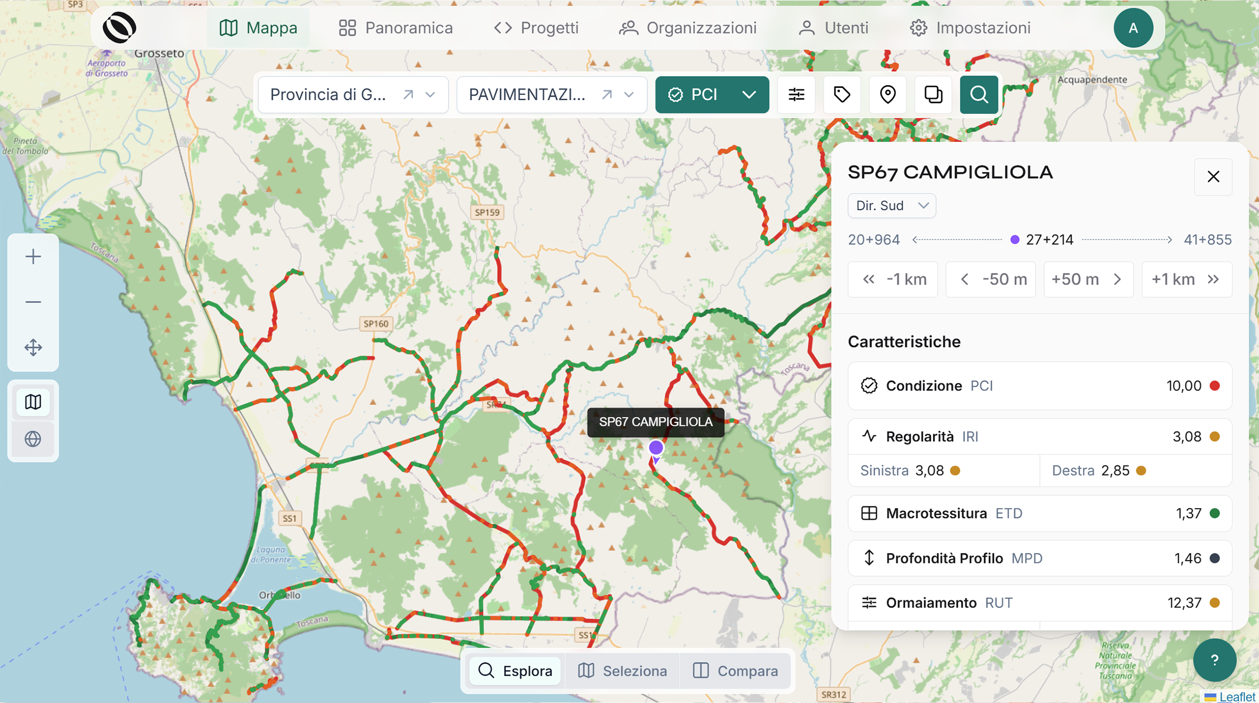Switch to satellite globe basemap
The height and width of the screenshot is (703, 1259).
pos(33,439)
